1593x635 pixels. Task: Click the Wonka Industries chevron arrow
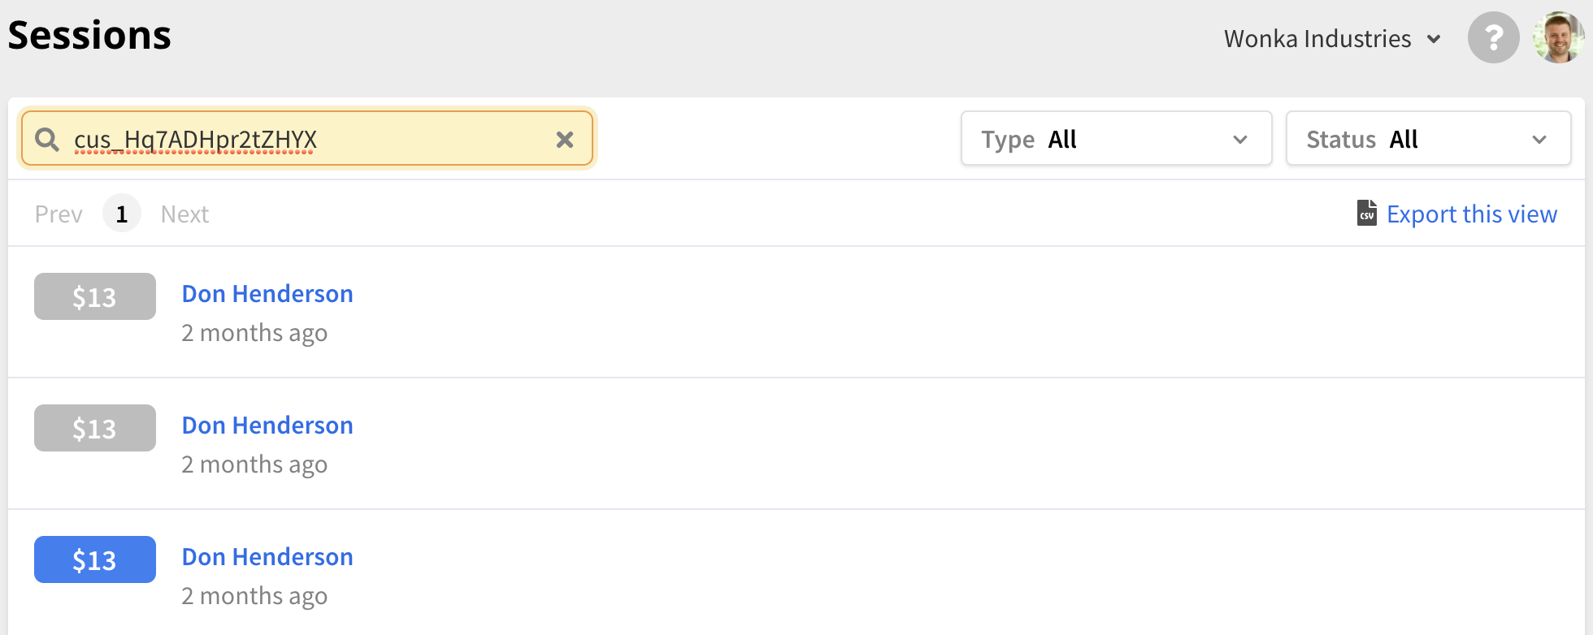tap(1434, 39)
